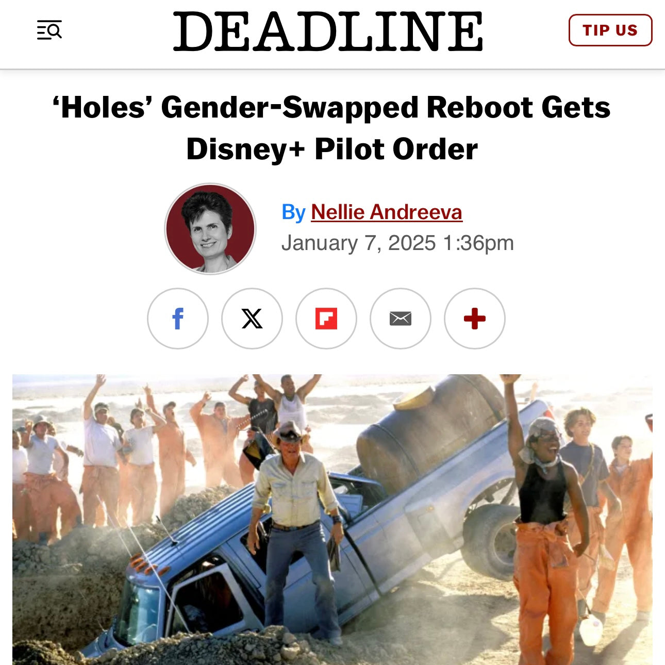This screenshot has height=665, width=665.
Task: Click Nellie Andreeva's author portrait
Action: pyautogui.click(x=210, y=229)
